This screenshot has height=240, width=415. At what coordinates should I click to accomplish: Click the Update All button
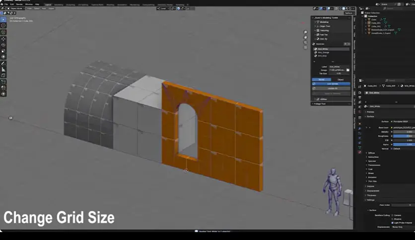331,88
